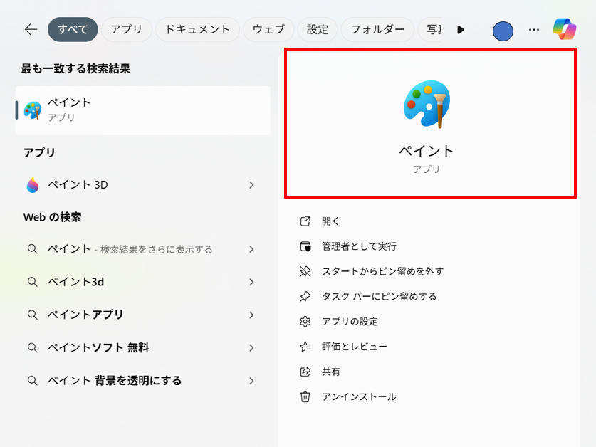Expand the ペイントソフト 無料 suggestion chevron
596x447 pixels.
coord(251,348)
